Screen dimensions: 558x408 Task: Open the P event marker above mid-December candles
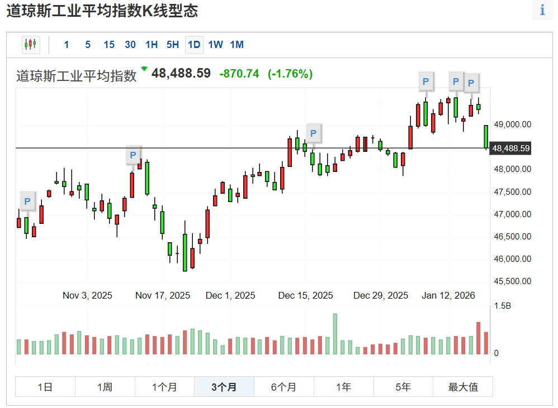(313, 133)
